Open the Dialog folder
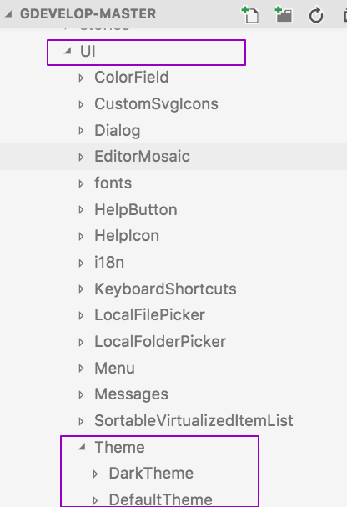The image size is (347, 507). coord(118,131)
